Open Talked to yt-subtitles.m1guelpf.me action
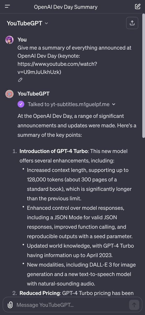145x315 pixels. coord(69,104)
